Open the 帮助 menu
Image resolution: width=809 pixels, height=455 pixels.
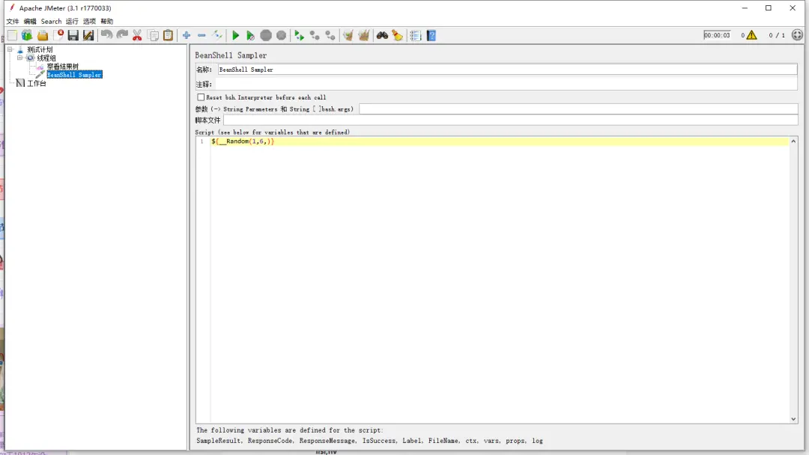pos(107,21)
